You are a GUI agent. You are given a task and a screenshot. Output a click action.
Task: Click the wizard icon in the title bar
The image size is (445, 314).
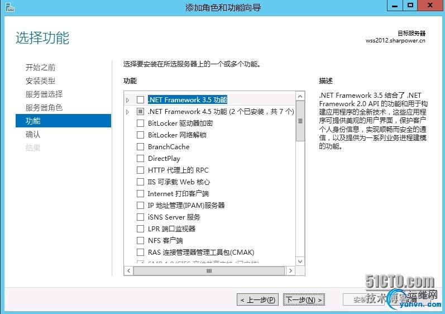9,7
